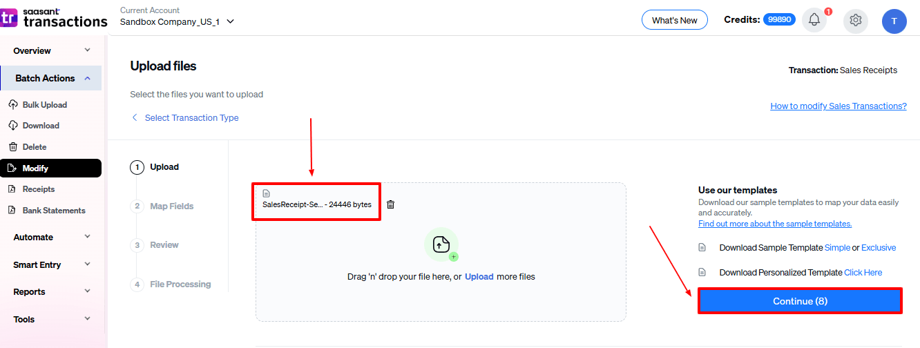Open settings via the gear icon

tap(855, 20)
